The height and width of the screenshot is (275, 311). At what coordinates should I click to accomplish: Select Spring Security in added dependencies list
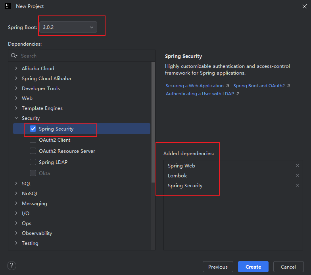click(x=185, y=186)
